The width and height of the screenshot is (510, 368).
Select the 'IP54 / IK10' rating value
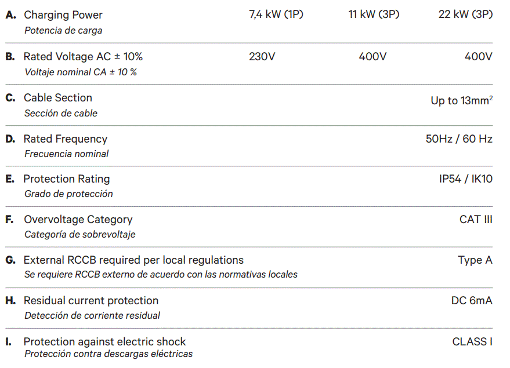pos(465,179)
